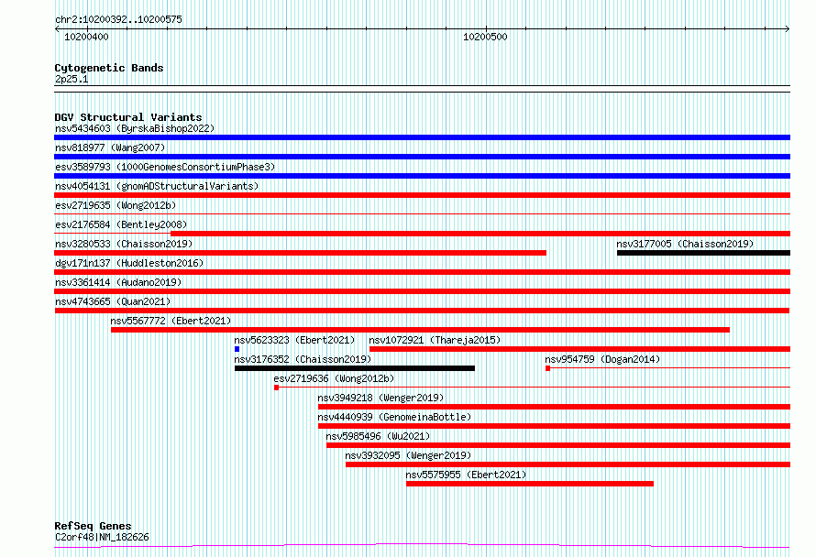Screen dimensions: 816x557
Task: Click the chr2:10200392..10200575 coordinate label
Action: pos(118,20)
